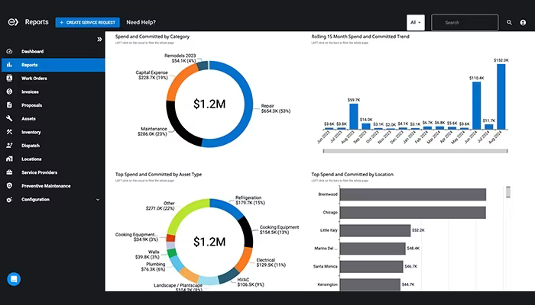
Task: Click the Reports header title
Action: 37,22
